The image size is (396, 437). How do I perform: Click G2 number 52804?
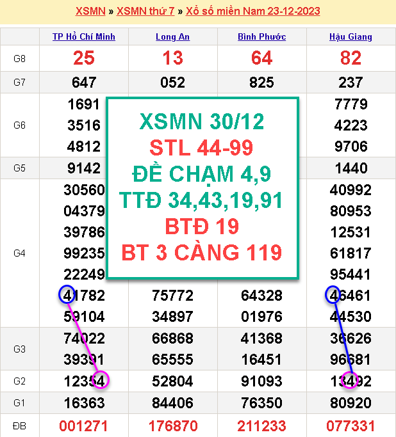click(x=173, y=381)
